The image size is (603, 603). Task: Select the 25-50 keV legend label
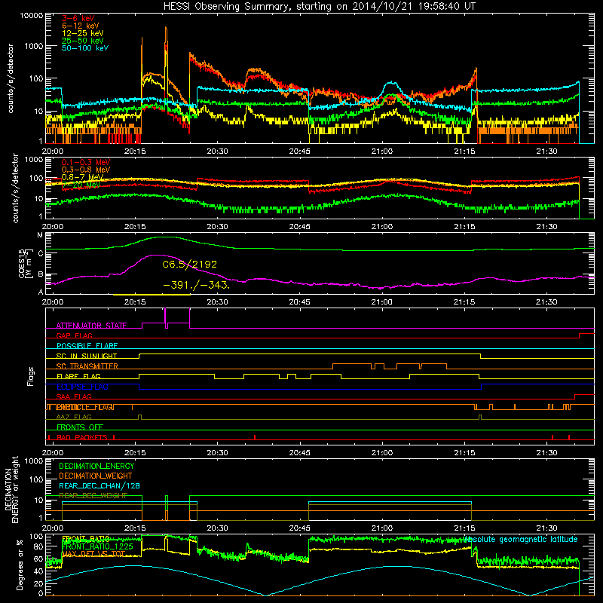83,41
